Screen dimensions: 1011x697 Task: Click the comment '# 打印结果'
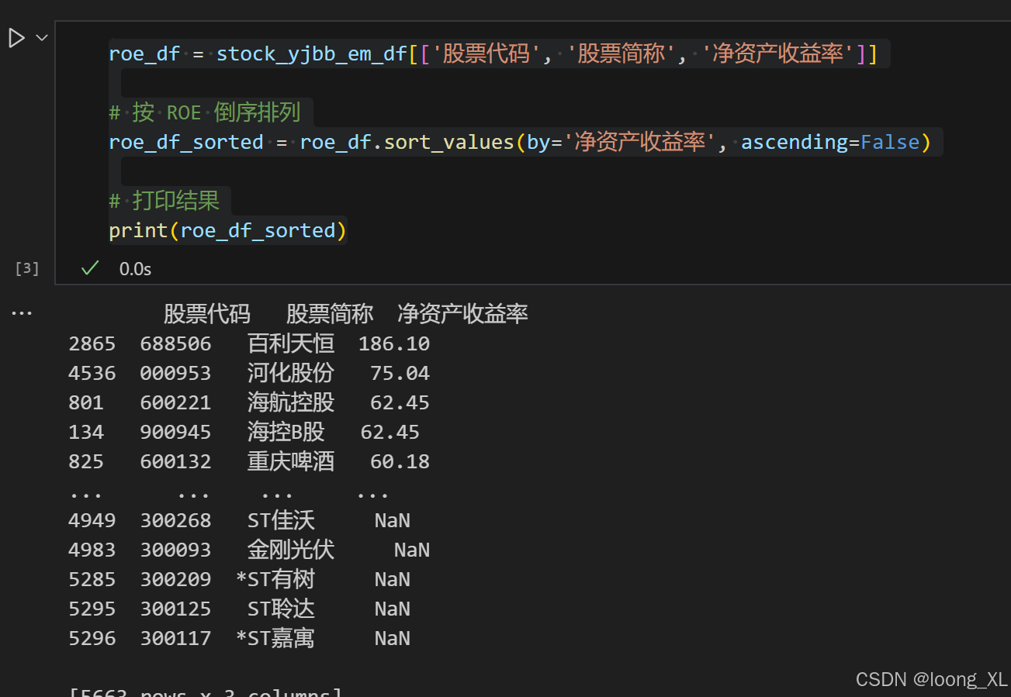164,202
